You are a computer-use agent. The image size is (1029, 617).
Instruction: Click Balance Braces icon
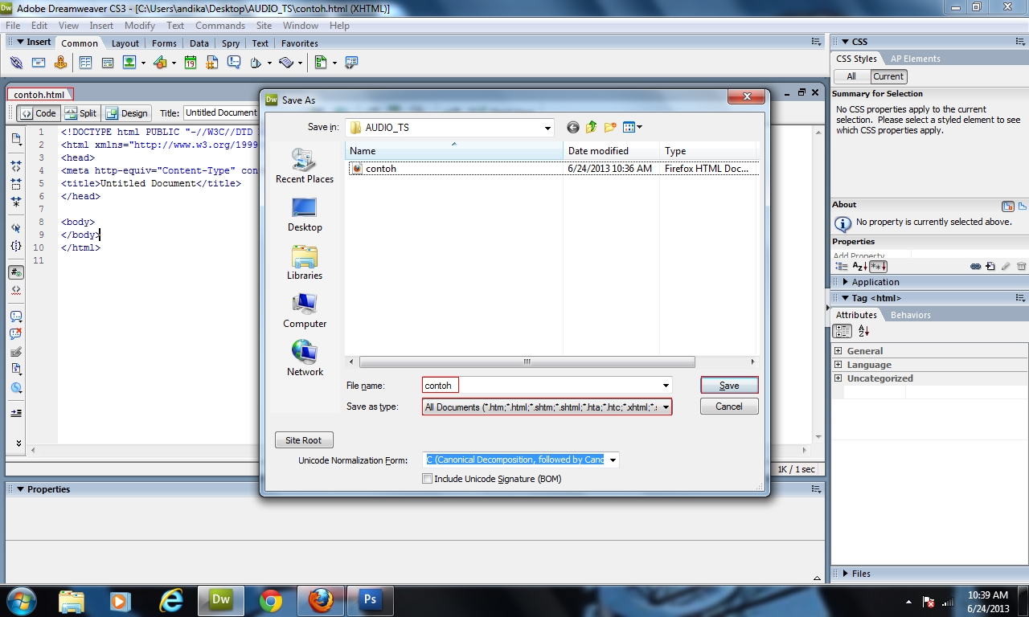click(x=16, y=245)
